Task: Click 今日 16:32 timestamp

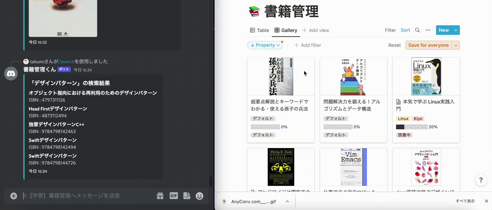Action: coord(38,42)
